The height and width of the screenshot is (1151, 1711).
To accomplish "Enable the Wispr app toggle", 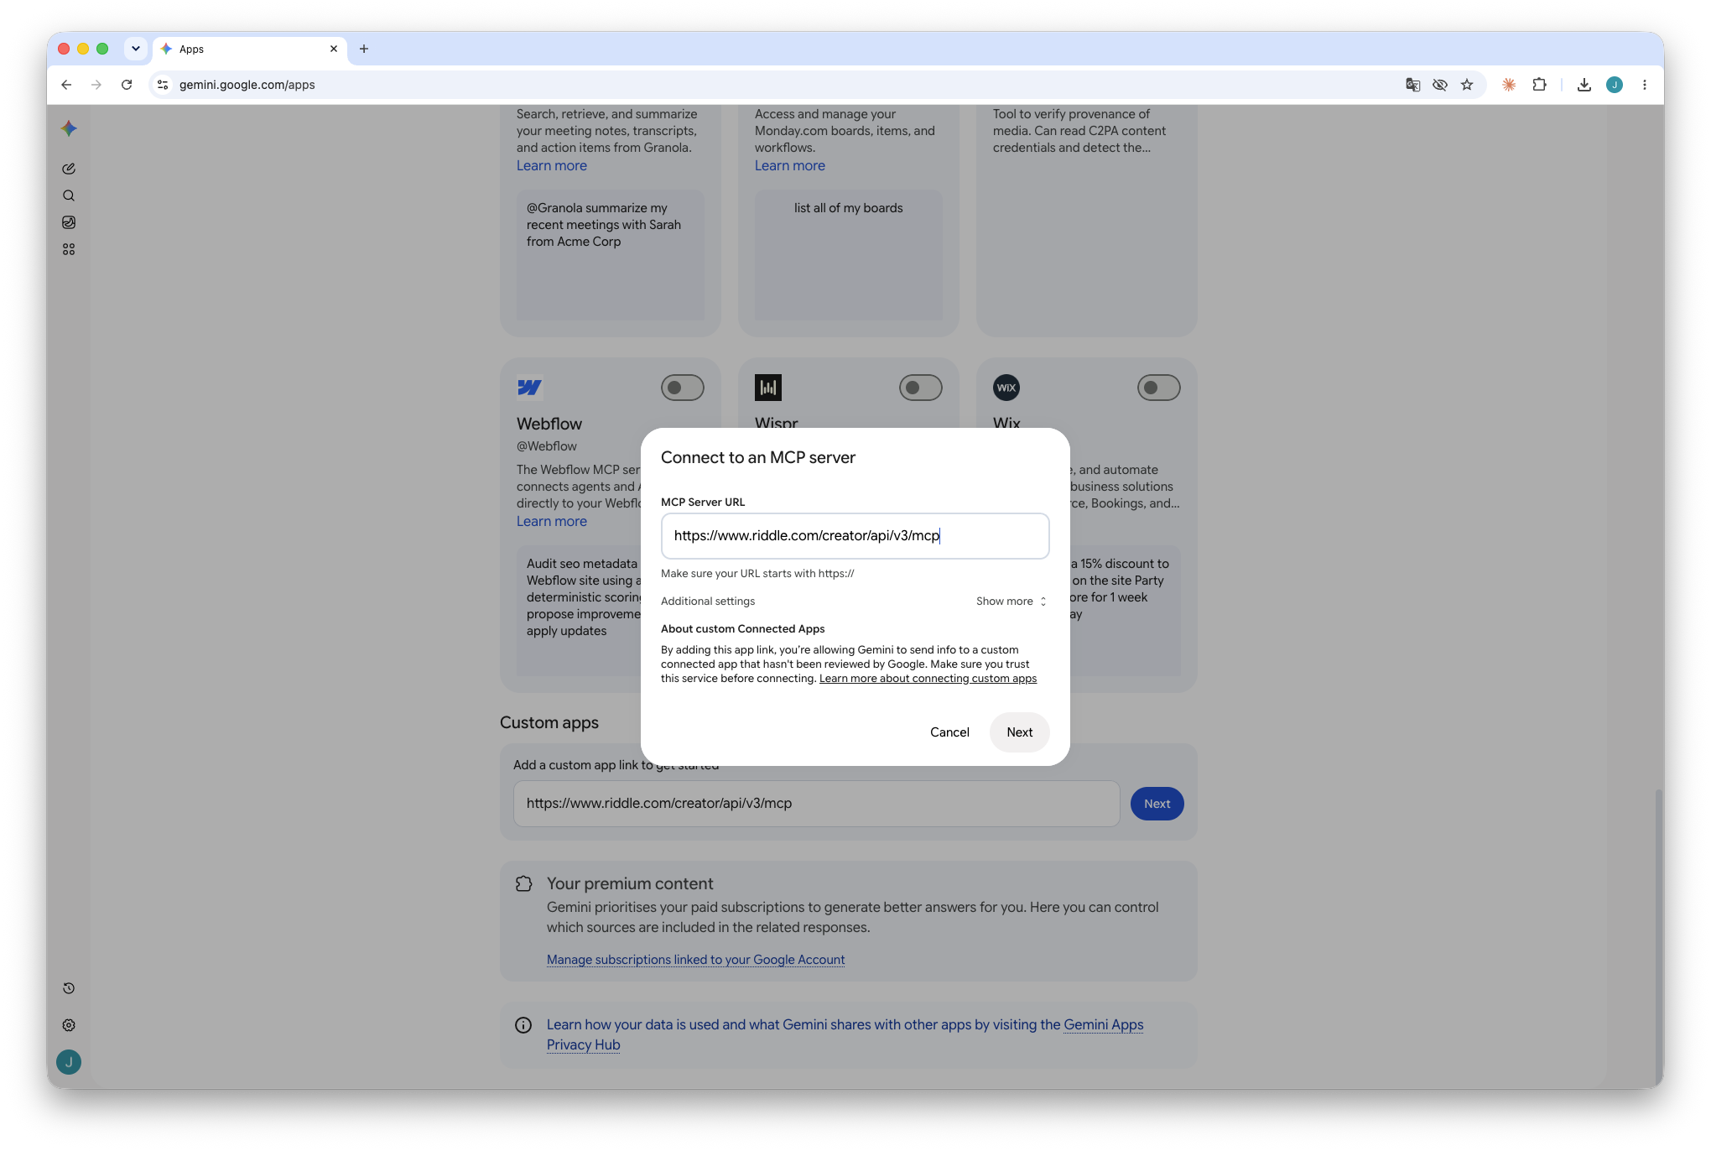I will pyautogui.click(x=921, y=388).
